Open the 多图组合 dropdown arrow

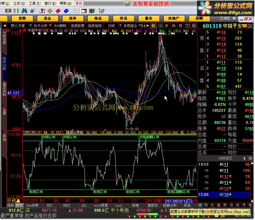pos(140,26)
